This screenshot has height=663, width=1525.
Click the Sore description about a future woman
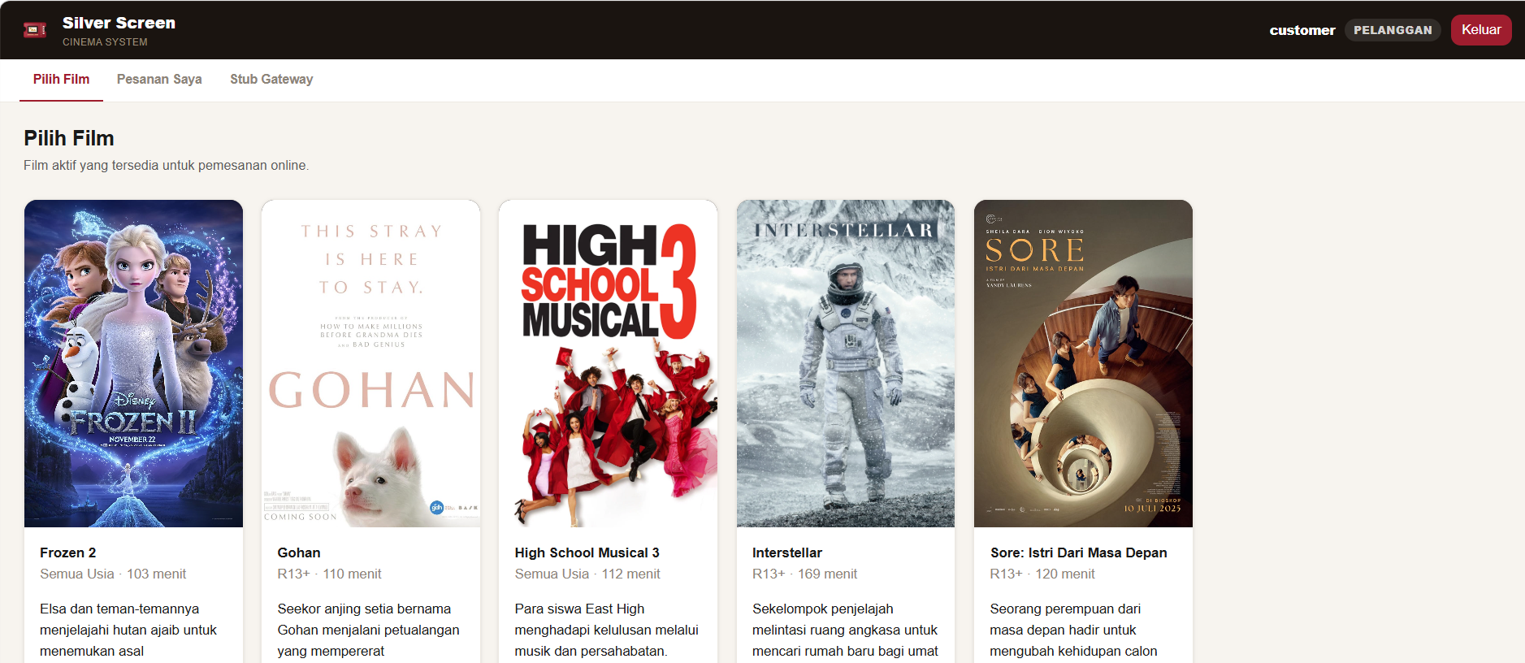(1073, 630)
